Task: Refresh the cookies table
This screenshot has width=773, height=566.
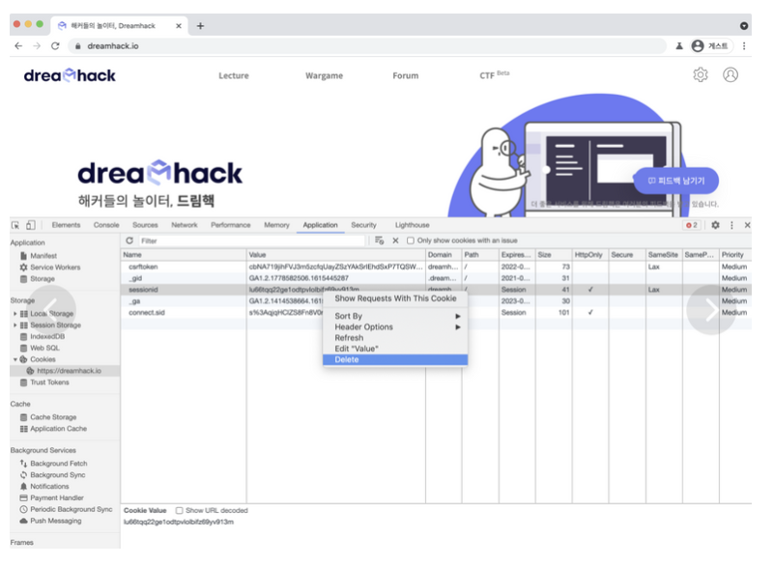Action: 129,241
